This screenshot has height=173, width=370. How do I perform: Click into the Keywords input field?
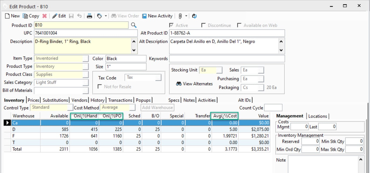tap(227, 59)
